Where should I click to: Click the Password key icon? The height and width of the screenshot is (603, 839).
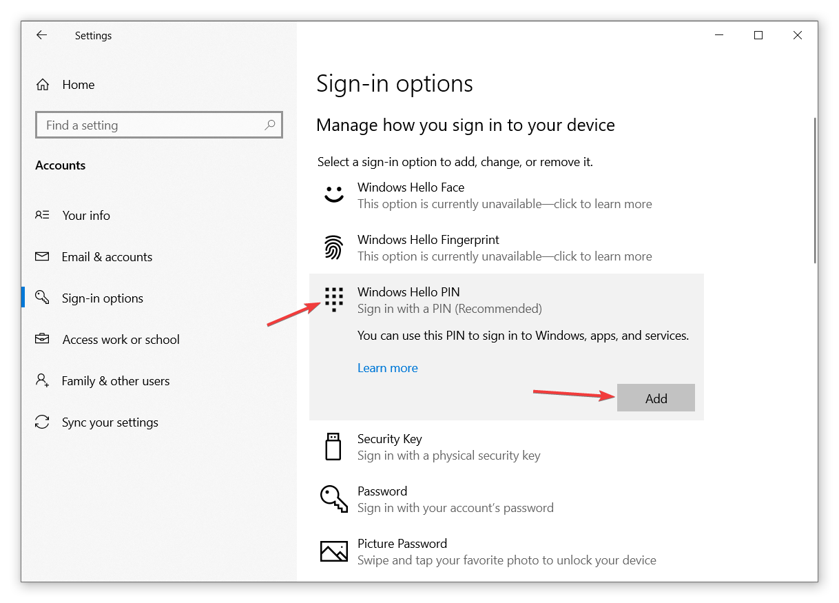tap(334, 498)
